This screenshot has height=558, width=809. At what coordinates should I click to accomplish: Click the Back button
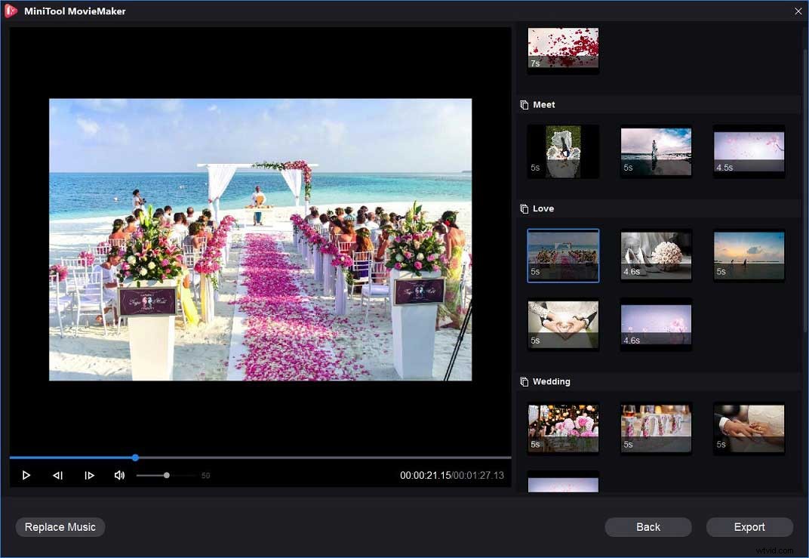coord(648,526)
